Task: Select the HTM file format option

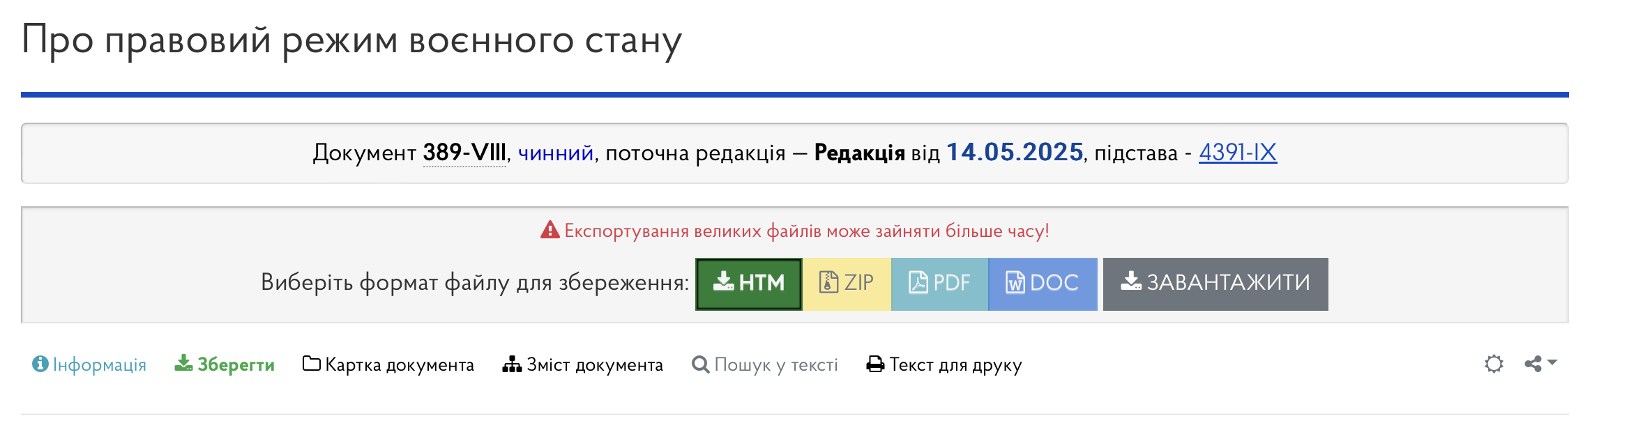Action: pyautogui.click(x=748, y=283)
